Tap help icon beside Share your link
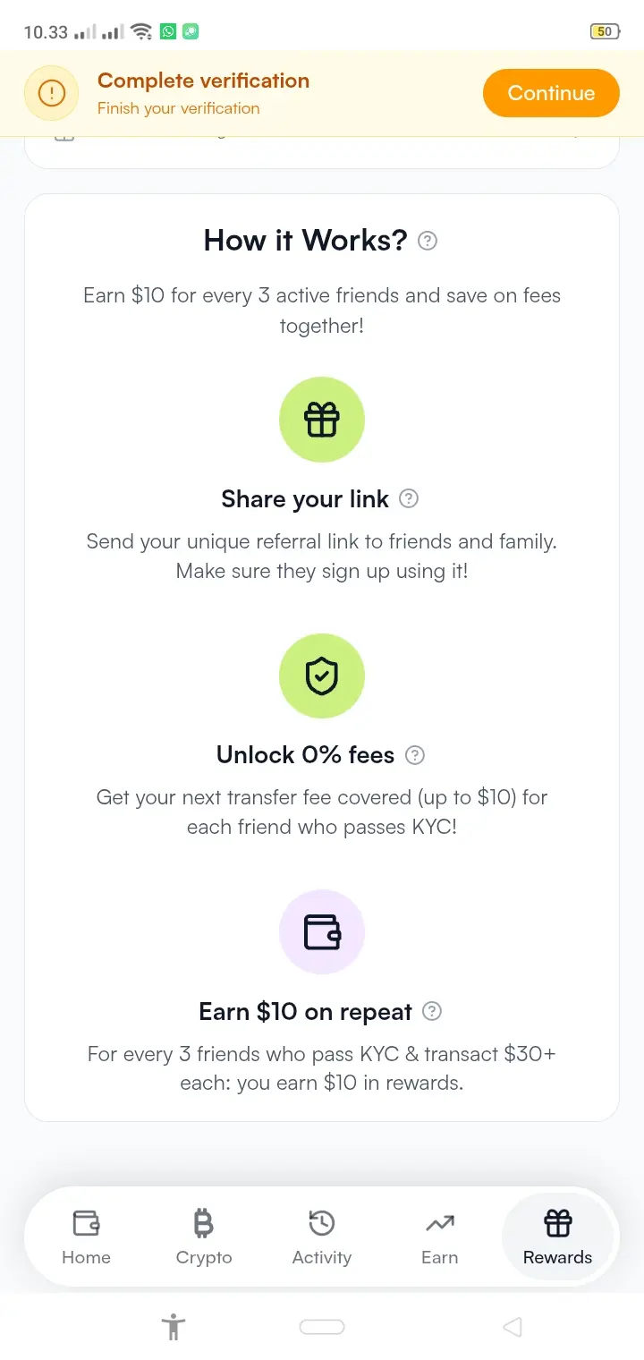 [x=409, y=499]
